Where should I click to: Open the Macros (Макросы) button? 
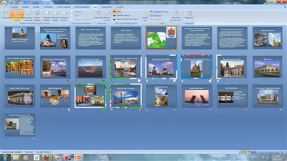click(x=189, y=15)
